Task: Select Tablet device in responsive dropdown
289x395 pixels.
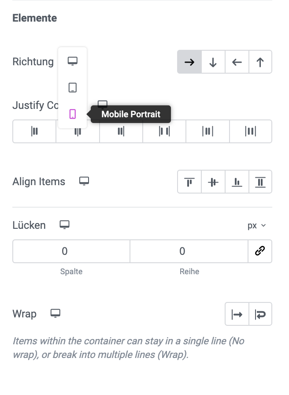Action: (x=73, y=88)
